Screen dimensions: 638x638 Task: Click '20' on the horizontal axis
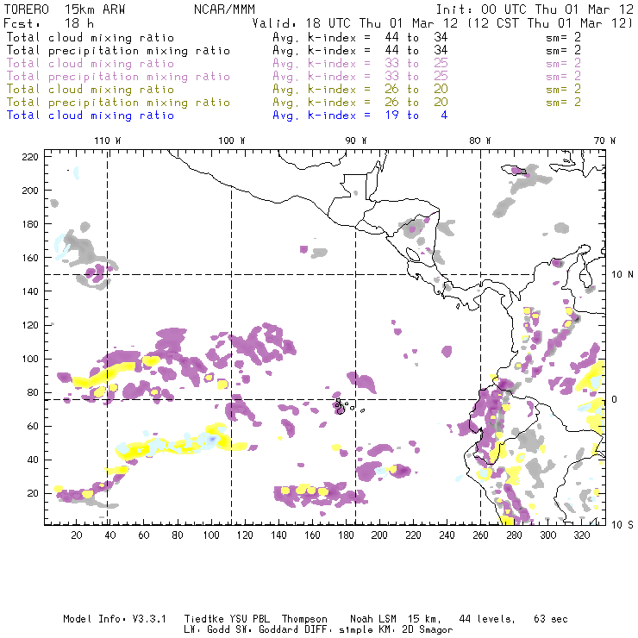(x=77, y=535)
